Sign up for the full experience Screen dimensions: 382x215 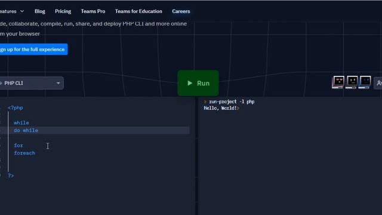[x=33, y=49]
